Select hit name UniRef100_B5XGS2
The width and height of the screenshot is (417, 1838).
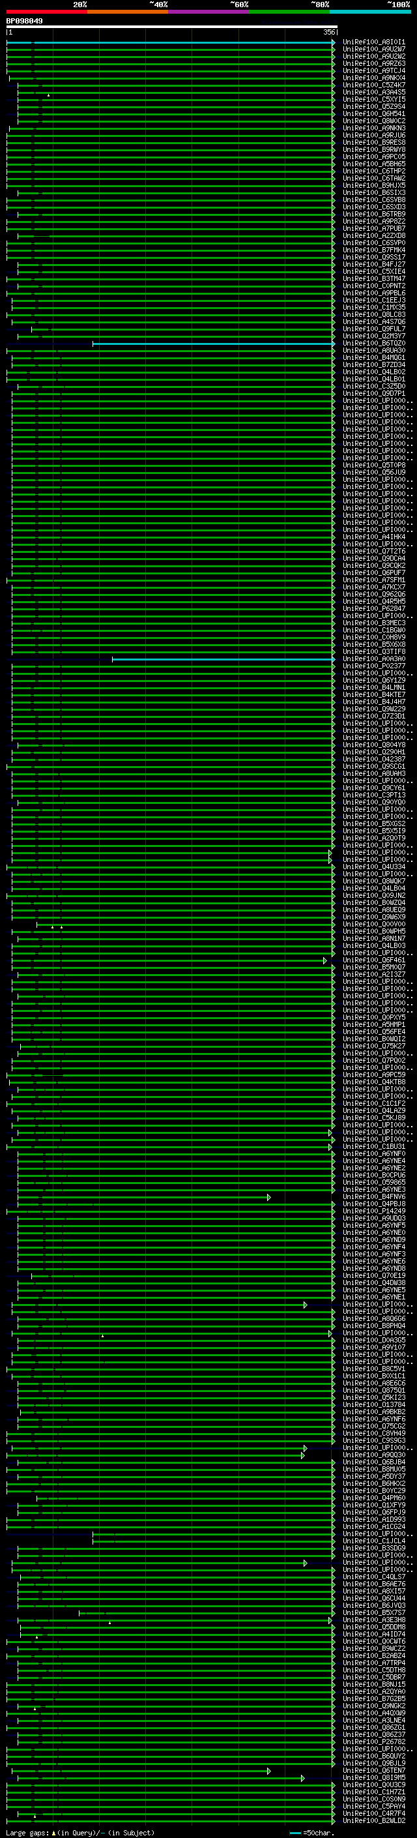click(373, 824)
